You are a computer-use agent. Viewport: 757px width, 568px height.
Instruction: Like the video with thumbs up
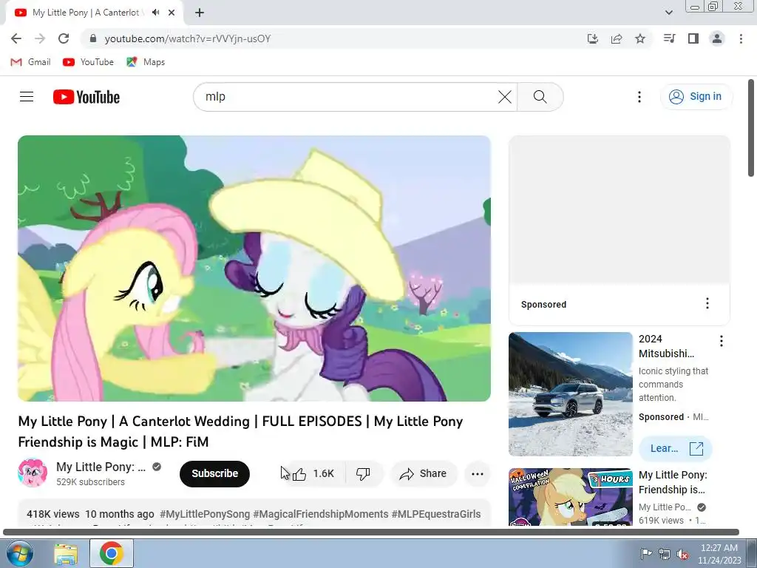point(313,474)
